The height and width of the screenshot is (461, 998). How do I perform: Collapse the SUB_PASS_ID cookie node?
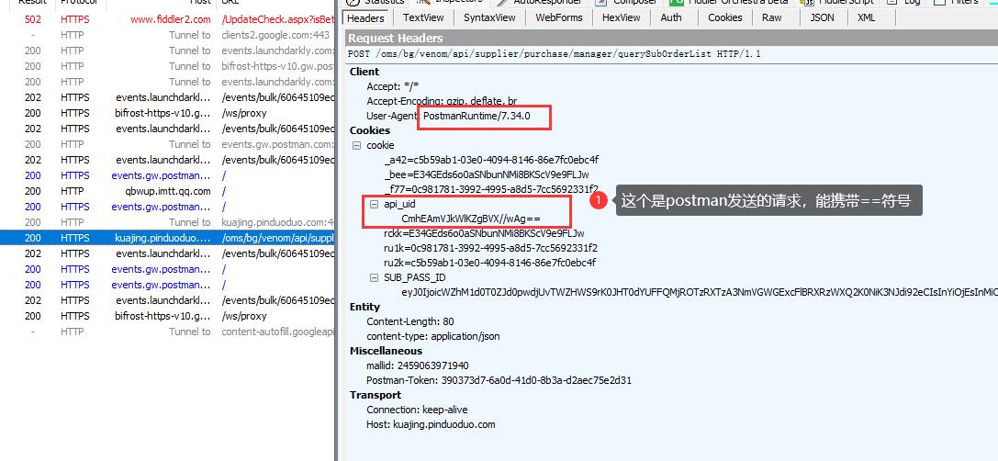374,278
